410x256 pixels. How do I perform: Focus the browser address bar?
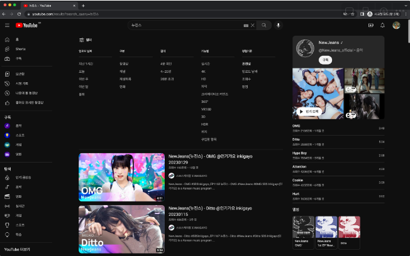(x=183, y=14)
